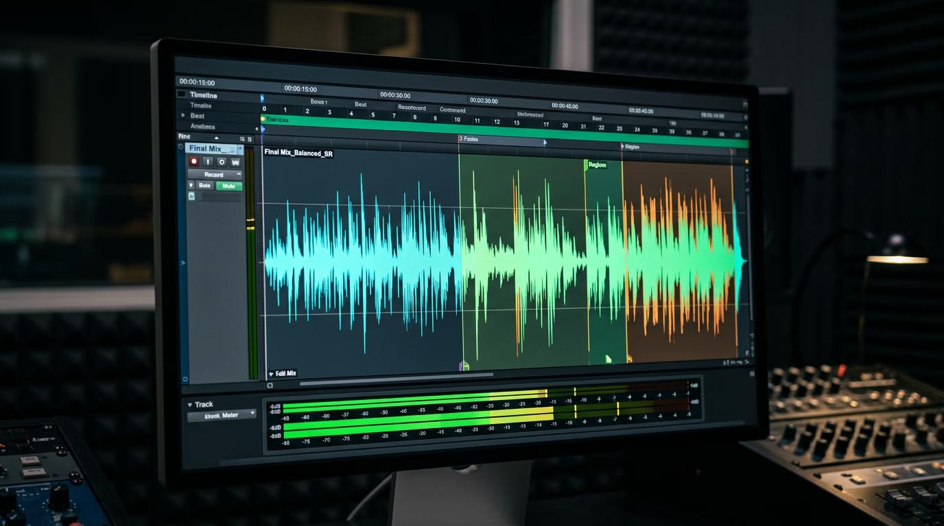Open the Track Meter dropdown

222,415
